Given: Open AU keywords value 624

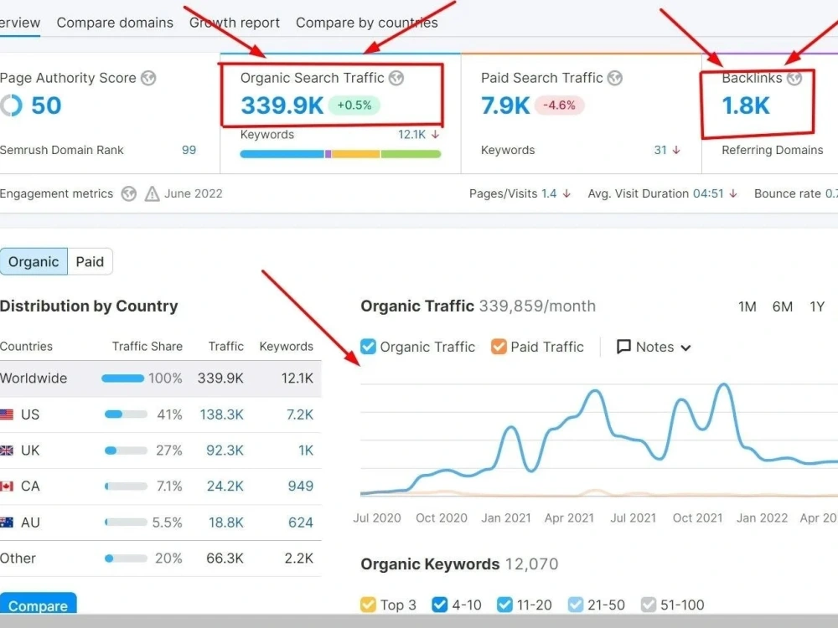Looking at the screenshot, I should pyautogui.click(x=300, y=522).
